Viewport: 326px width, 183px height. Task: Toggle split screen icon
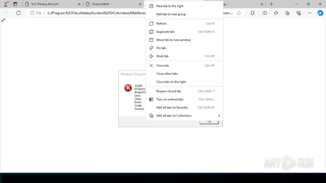(x=265, y=13)
